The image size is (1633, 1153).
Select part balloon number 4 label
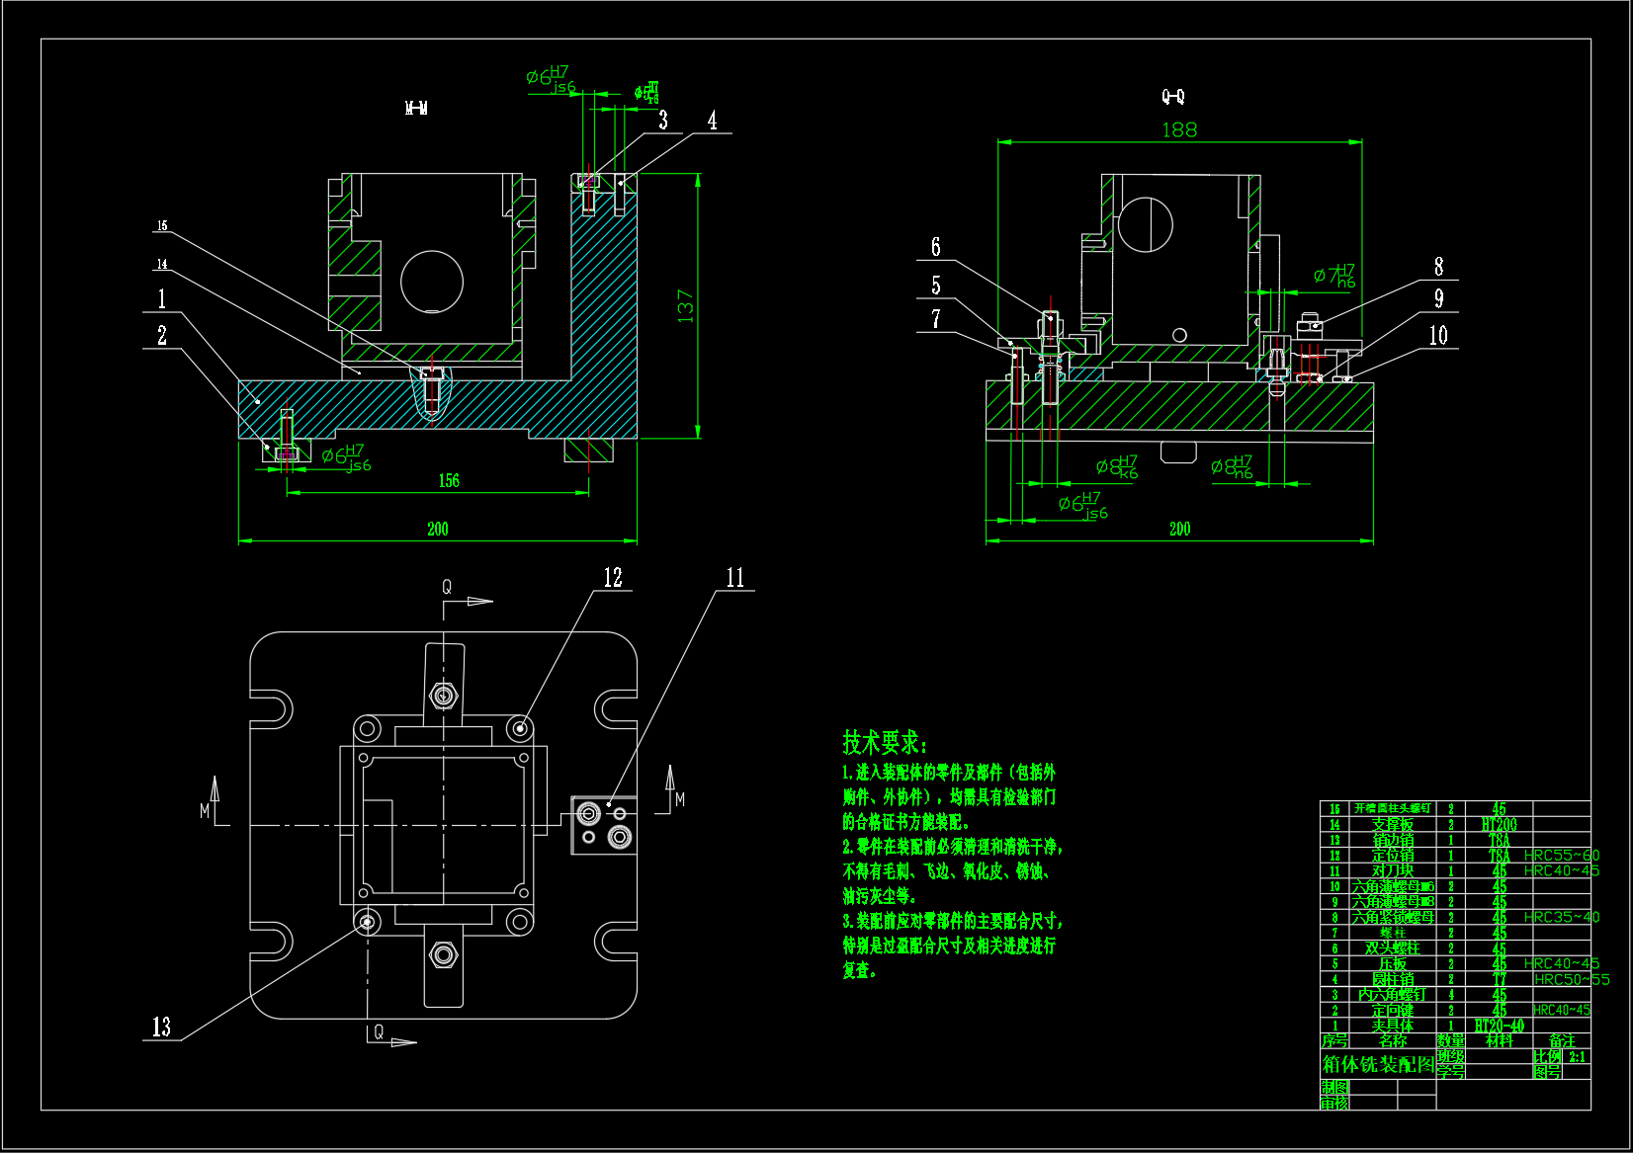pos(712,121)
